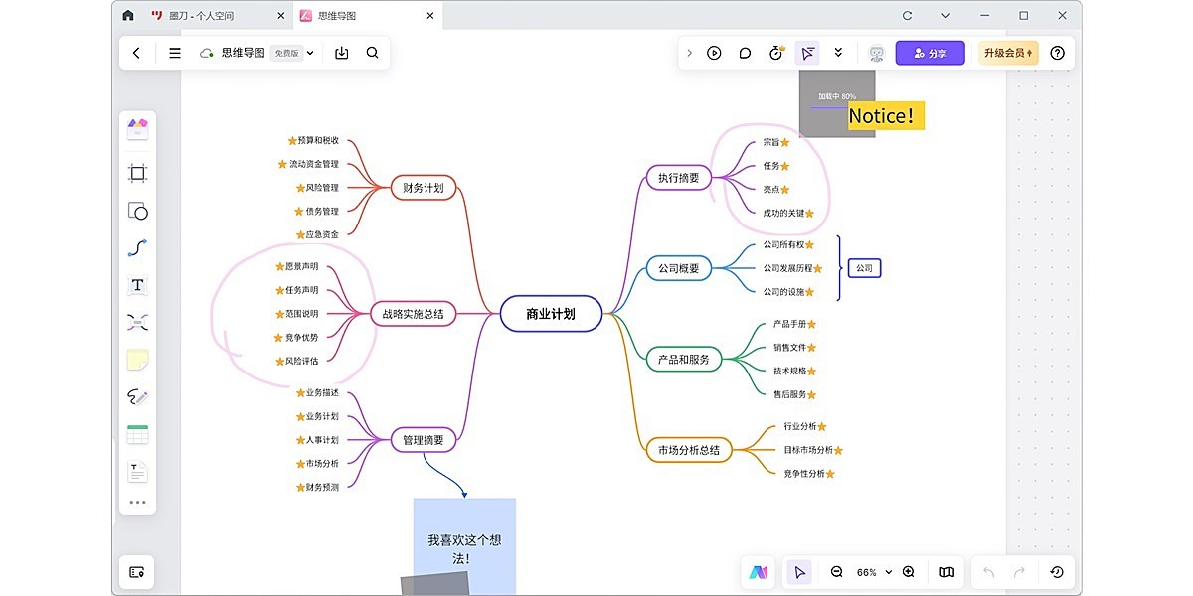Click the 分享 share button
The image size is (1193, 596).
[x=929, y=52]
